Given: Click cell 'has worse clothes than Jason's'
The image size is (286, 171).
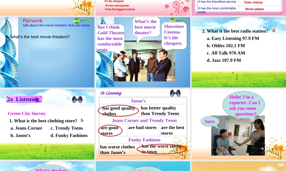Looking at the screenshot, I should [x=120, y=149].
